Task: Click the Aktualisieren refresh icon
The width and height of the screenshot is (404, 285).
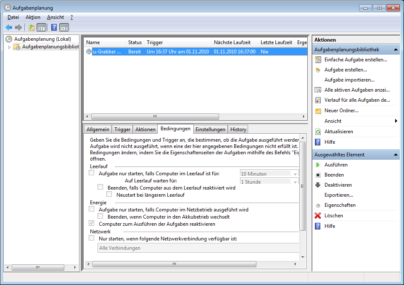Action: coord(318,132)
